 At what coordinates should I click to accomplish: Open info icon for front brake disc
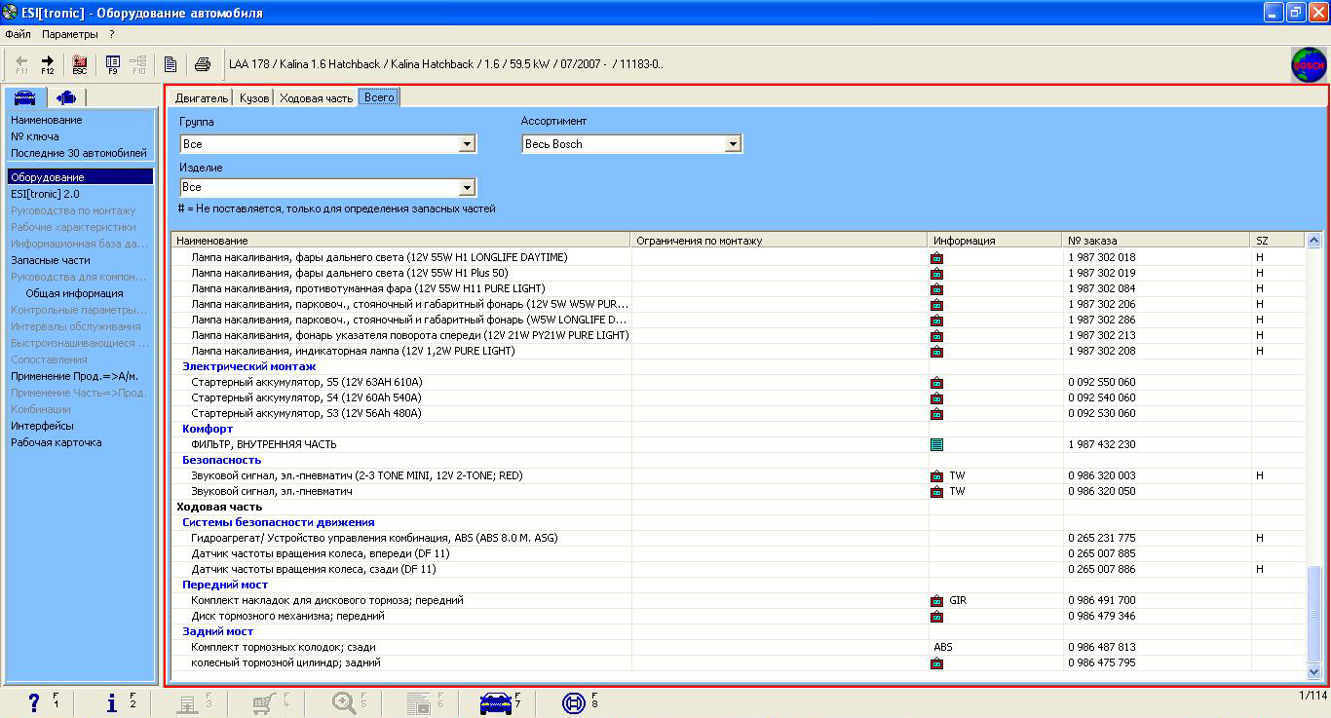point(936,617)
